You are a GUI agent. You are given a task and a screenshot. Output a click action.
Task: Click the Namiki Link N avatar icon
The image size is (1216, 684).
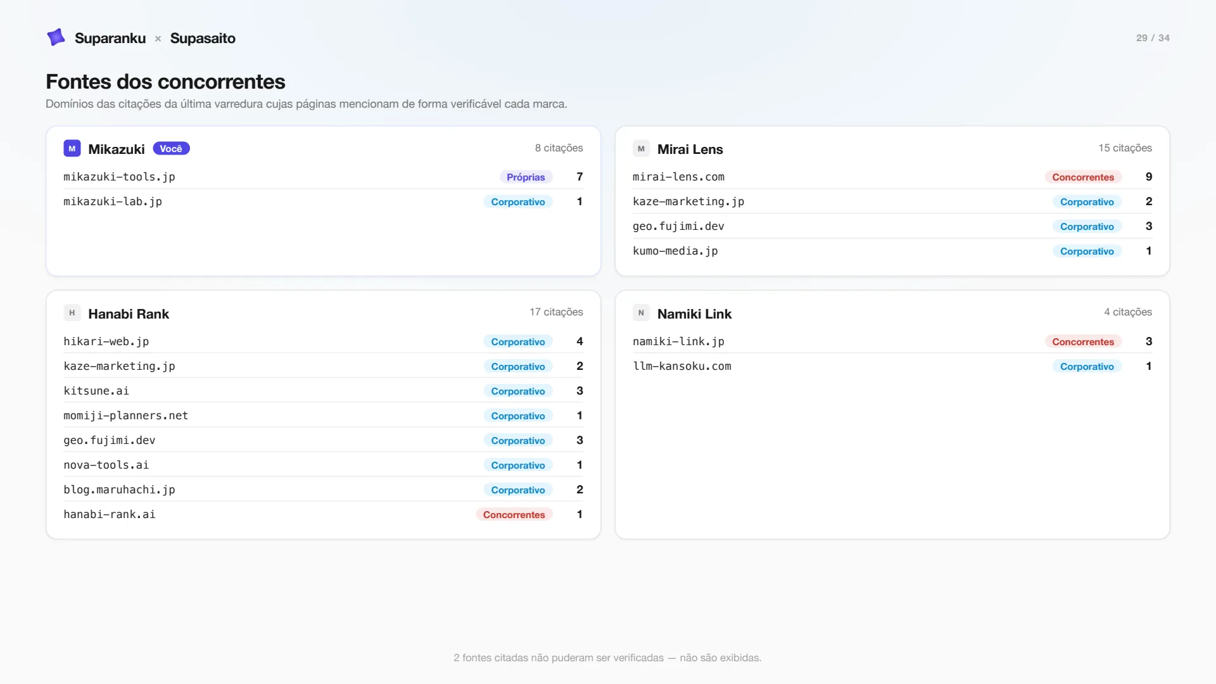(x=641, y=313)
